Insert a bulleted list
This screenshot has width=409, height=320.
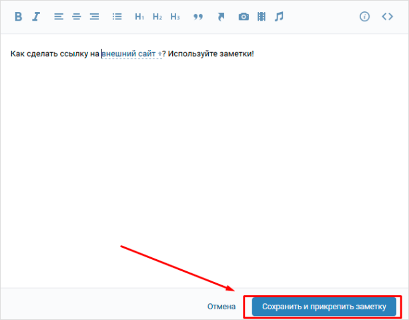click(117, 17)
